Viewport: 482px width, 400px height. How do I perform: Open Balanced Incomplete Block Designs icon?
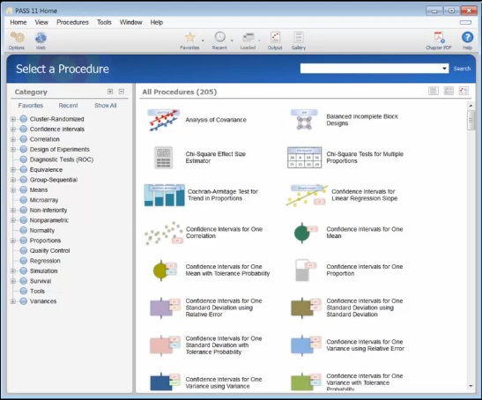pos(304,120)
